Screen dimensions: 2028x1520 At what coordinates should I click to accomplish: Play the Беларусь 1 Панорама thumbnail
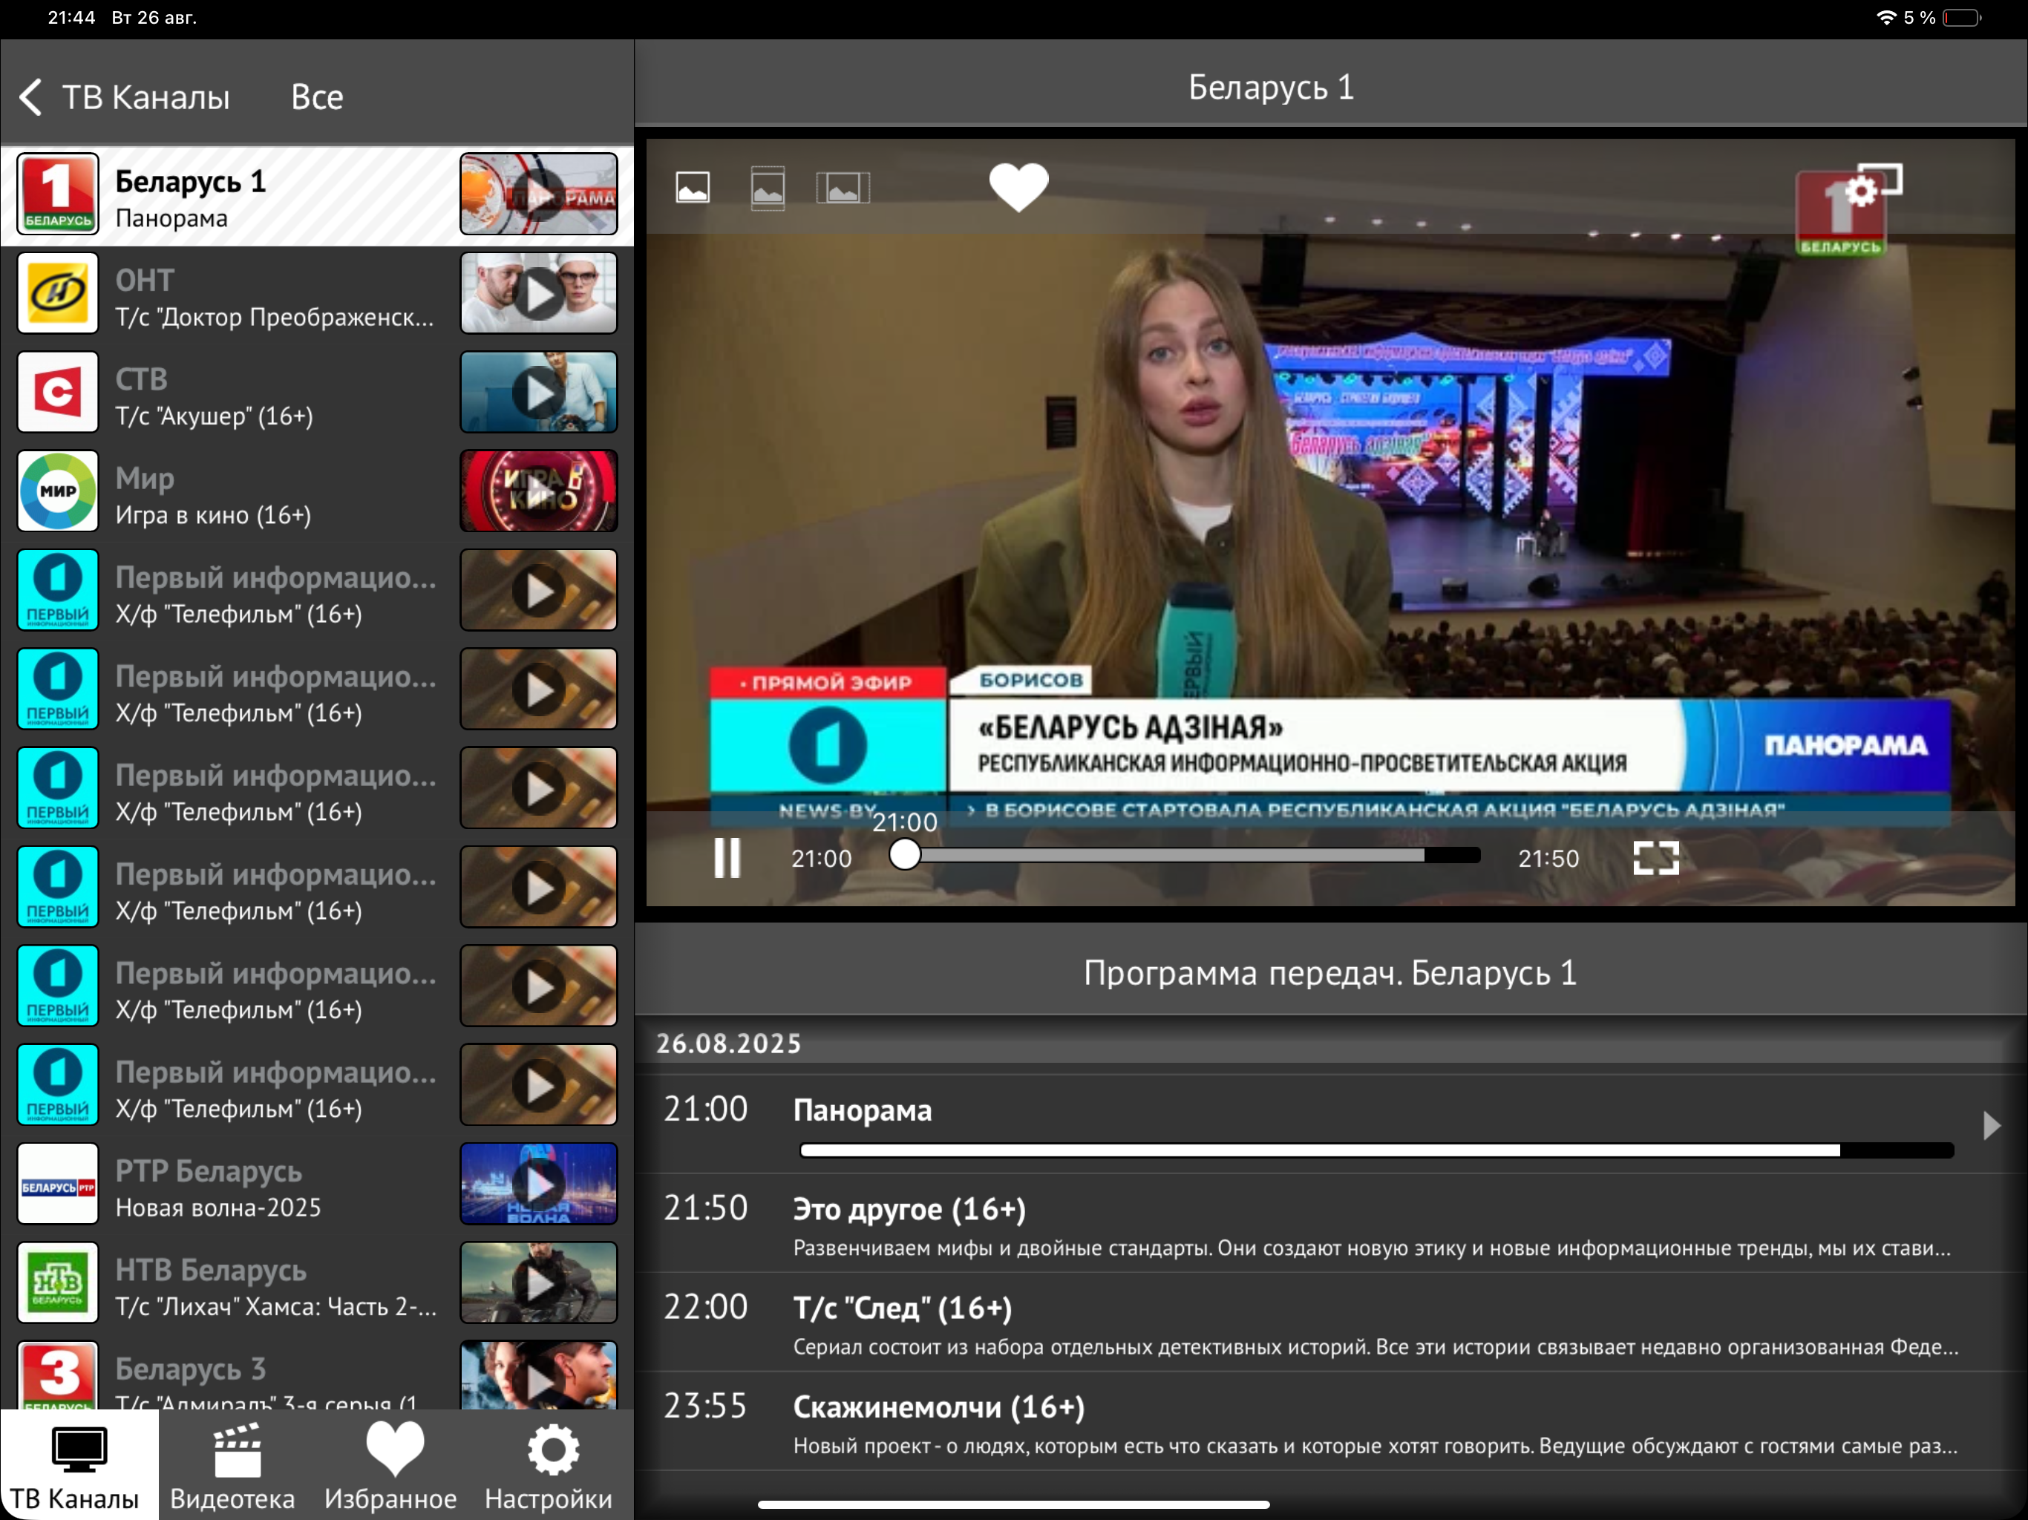(539, 194)
